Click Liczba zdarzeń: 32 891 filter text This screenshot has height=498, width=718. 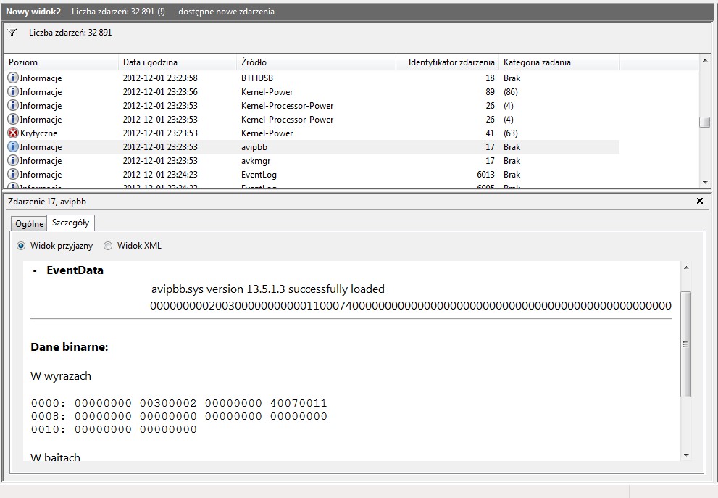[70, 33]
